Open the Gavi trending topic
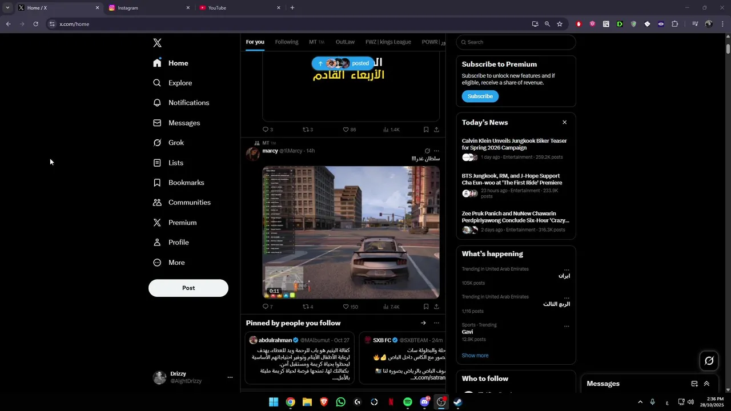This screenshot has height=411, width=731. [x=516, y=332]
